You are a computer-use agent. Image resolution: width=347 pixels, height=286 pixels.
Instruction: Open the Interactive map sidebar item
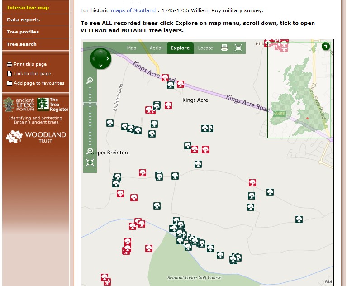(36, 8)
